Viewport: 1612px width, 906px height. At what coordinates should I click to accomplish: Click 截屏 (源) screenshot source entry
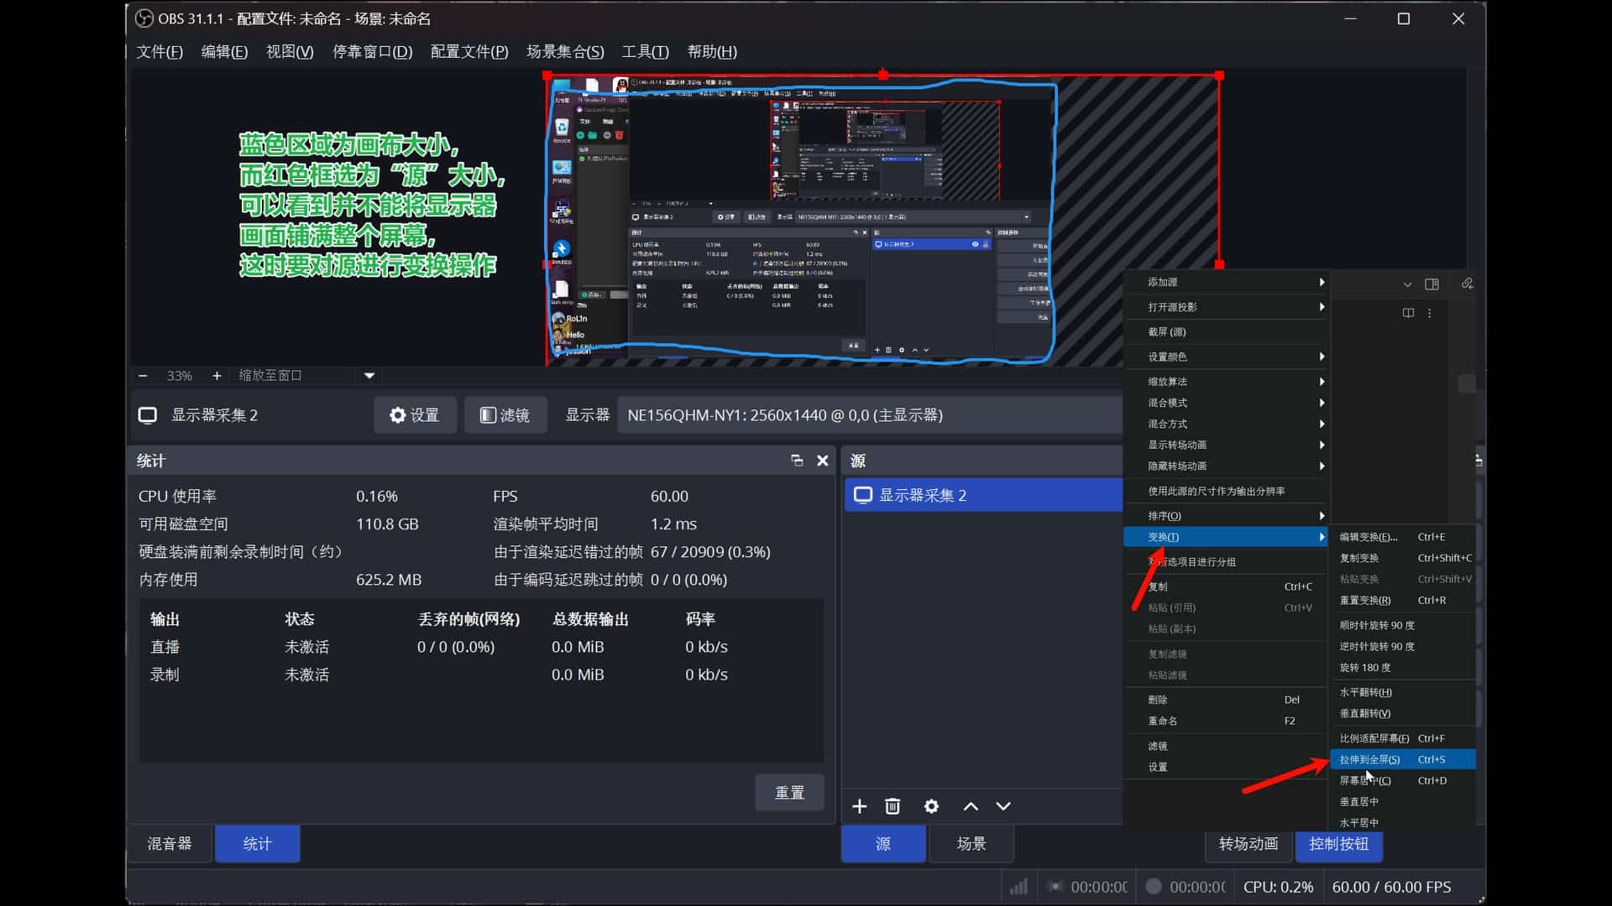click(x=1227, y=332)
